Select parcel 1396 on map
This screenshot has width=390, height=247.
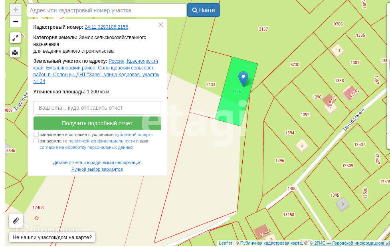point(279,161)
